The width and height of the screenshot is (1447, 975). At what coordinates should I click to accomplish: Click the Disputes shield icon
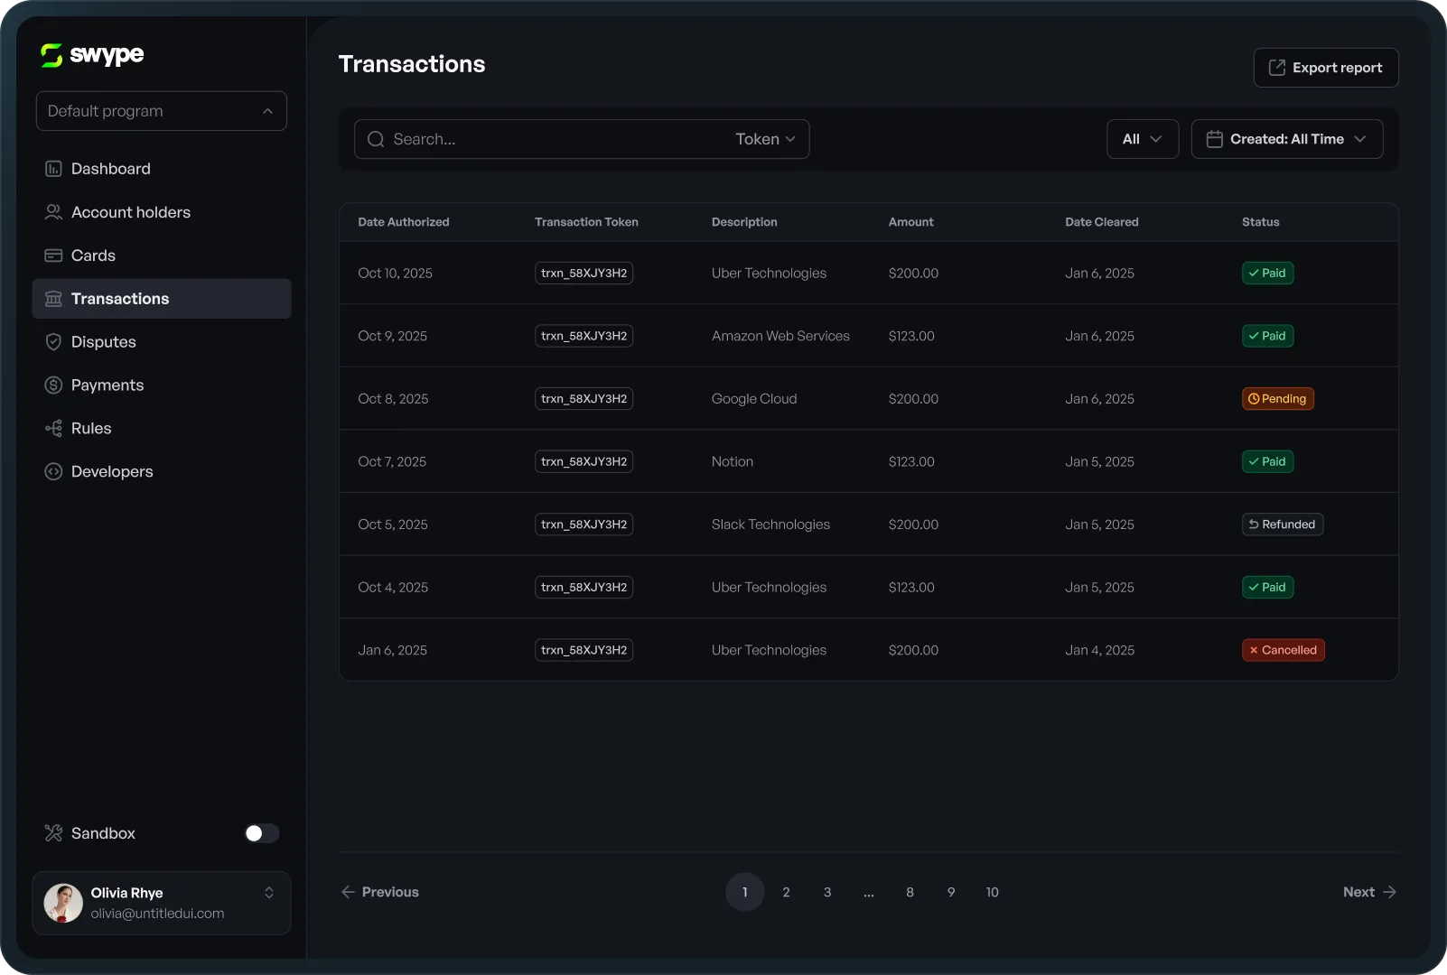[x=53, y=342]
